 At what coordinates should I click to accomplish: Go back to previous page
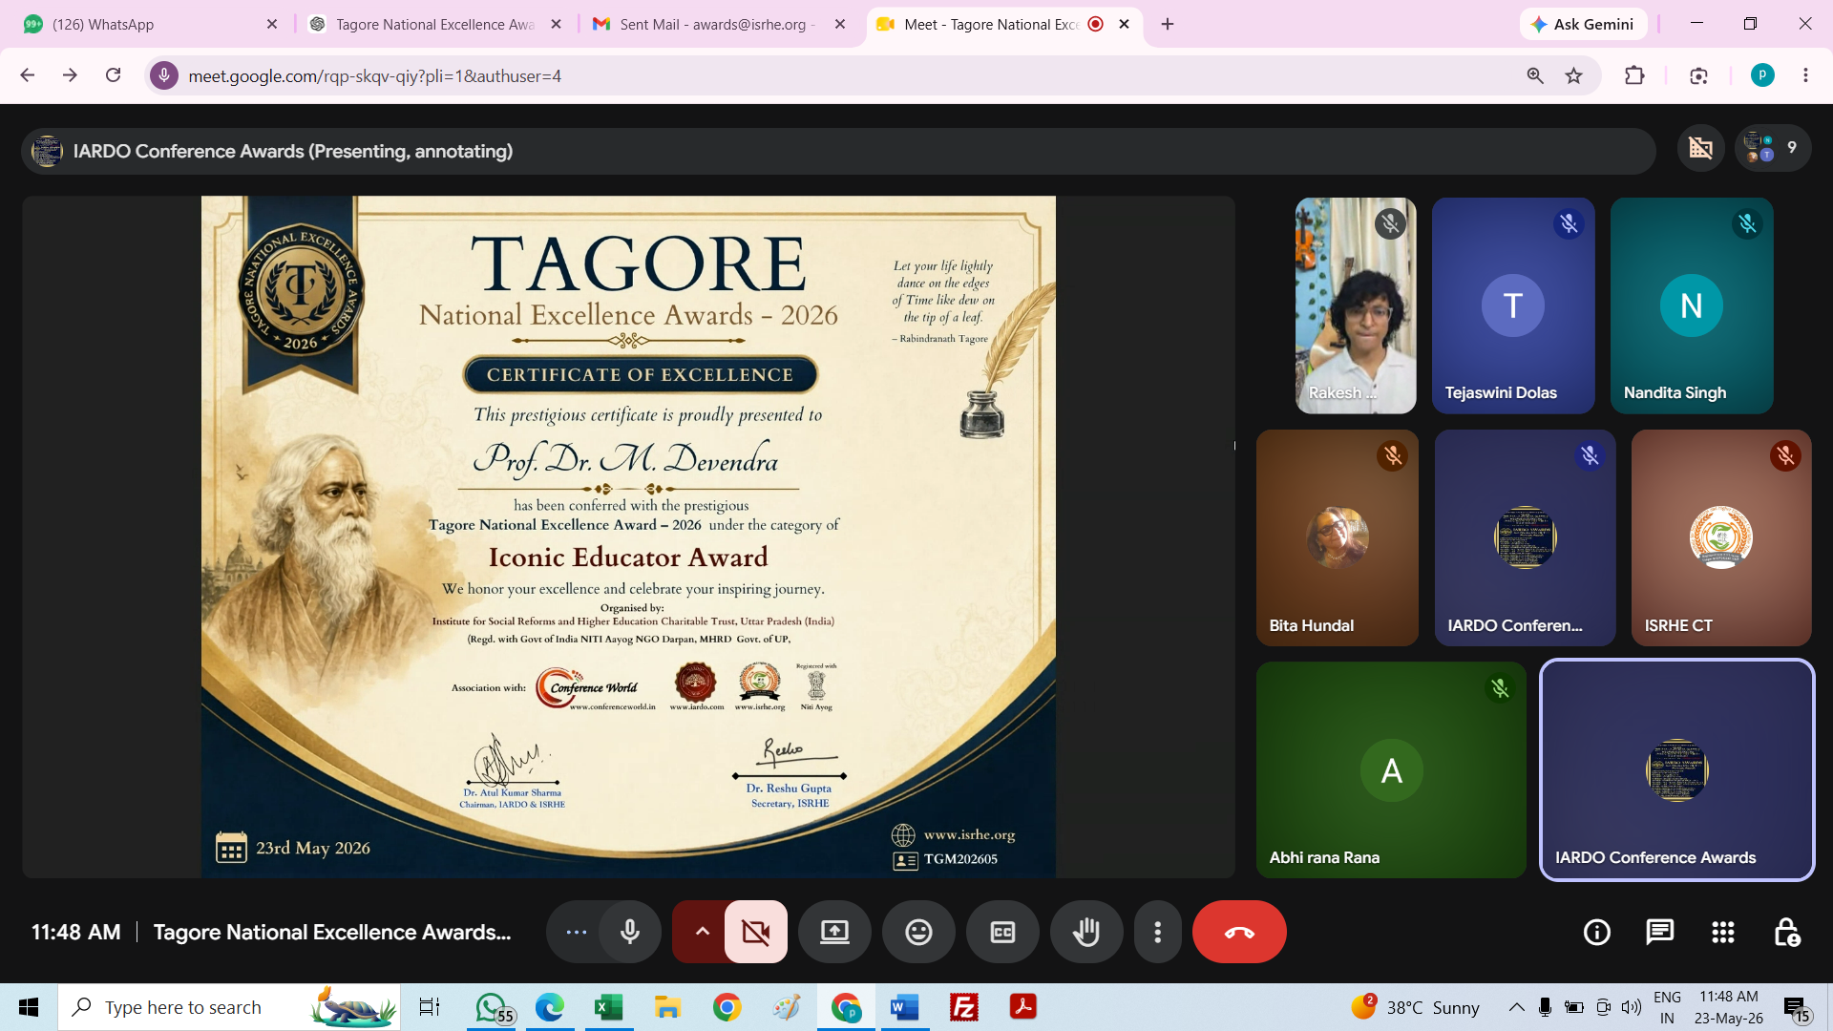[28, 75]
